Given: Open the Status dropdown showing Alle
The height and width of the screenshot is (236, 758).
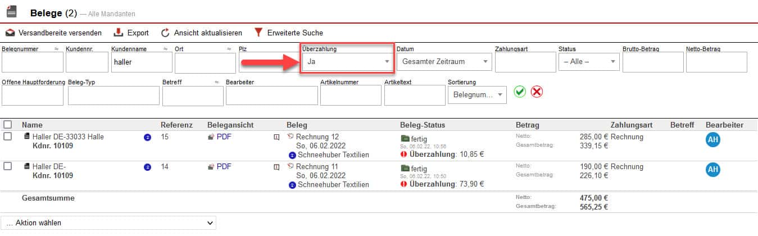Looking at the screenshot, I should click(x=588, y=62).
